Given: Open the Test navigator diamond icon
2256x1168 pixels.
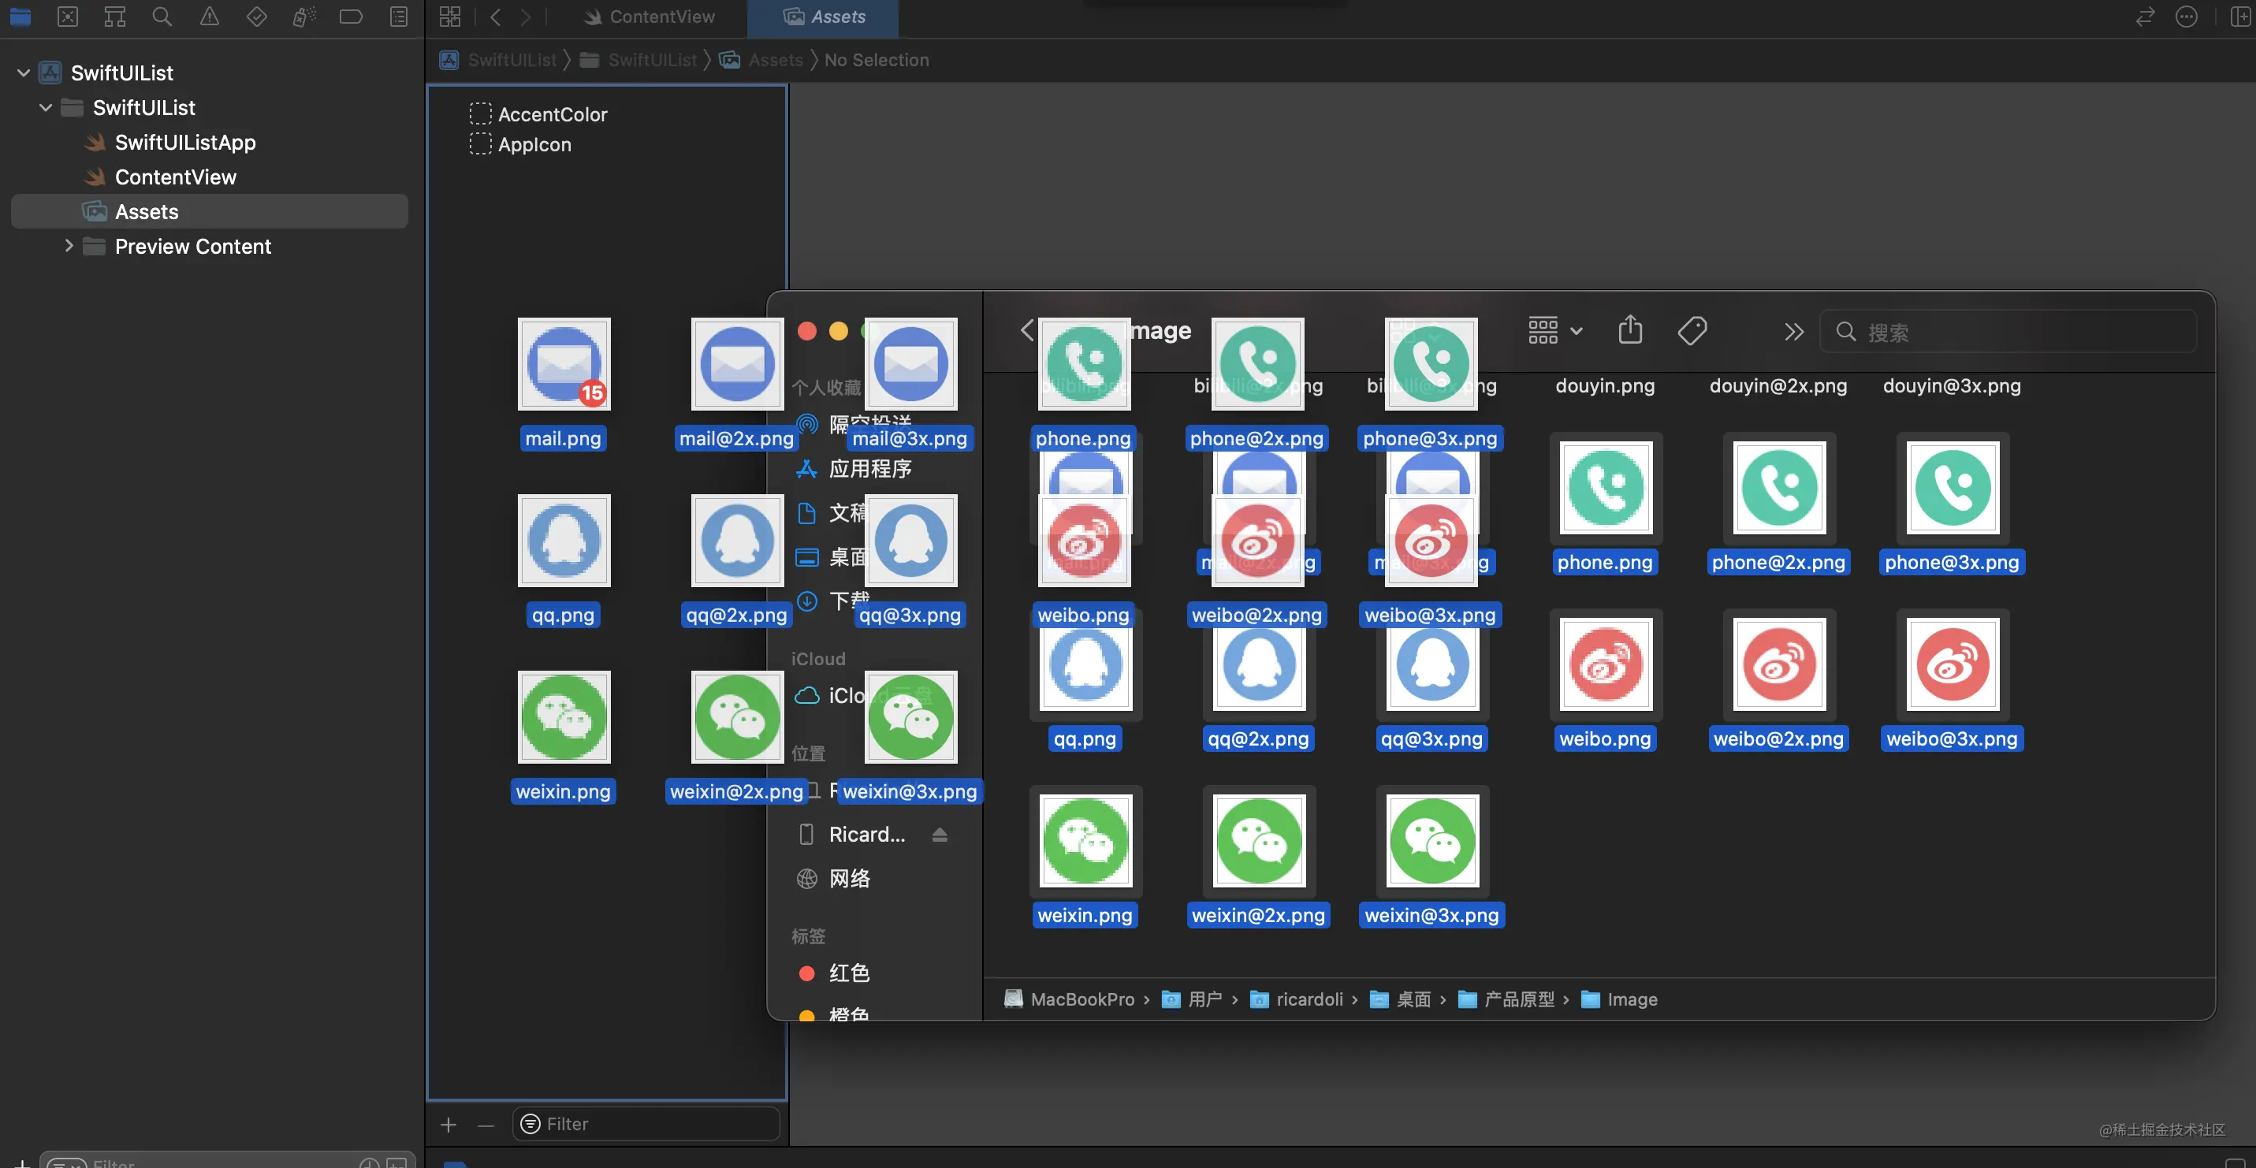Looking at the screenshot, I should pyautogui.click(x=257, y=17).
